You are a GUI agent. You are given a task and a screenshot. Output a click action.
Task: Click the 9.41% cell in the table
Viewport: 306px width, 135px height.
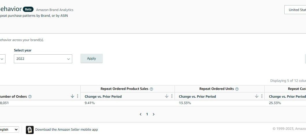click(x=90, y=103)
